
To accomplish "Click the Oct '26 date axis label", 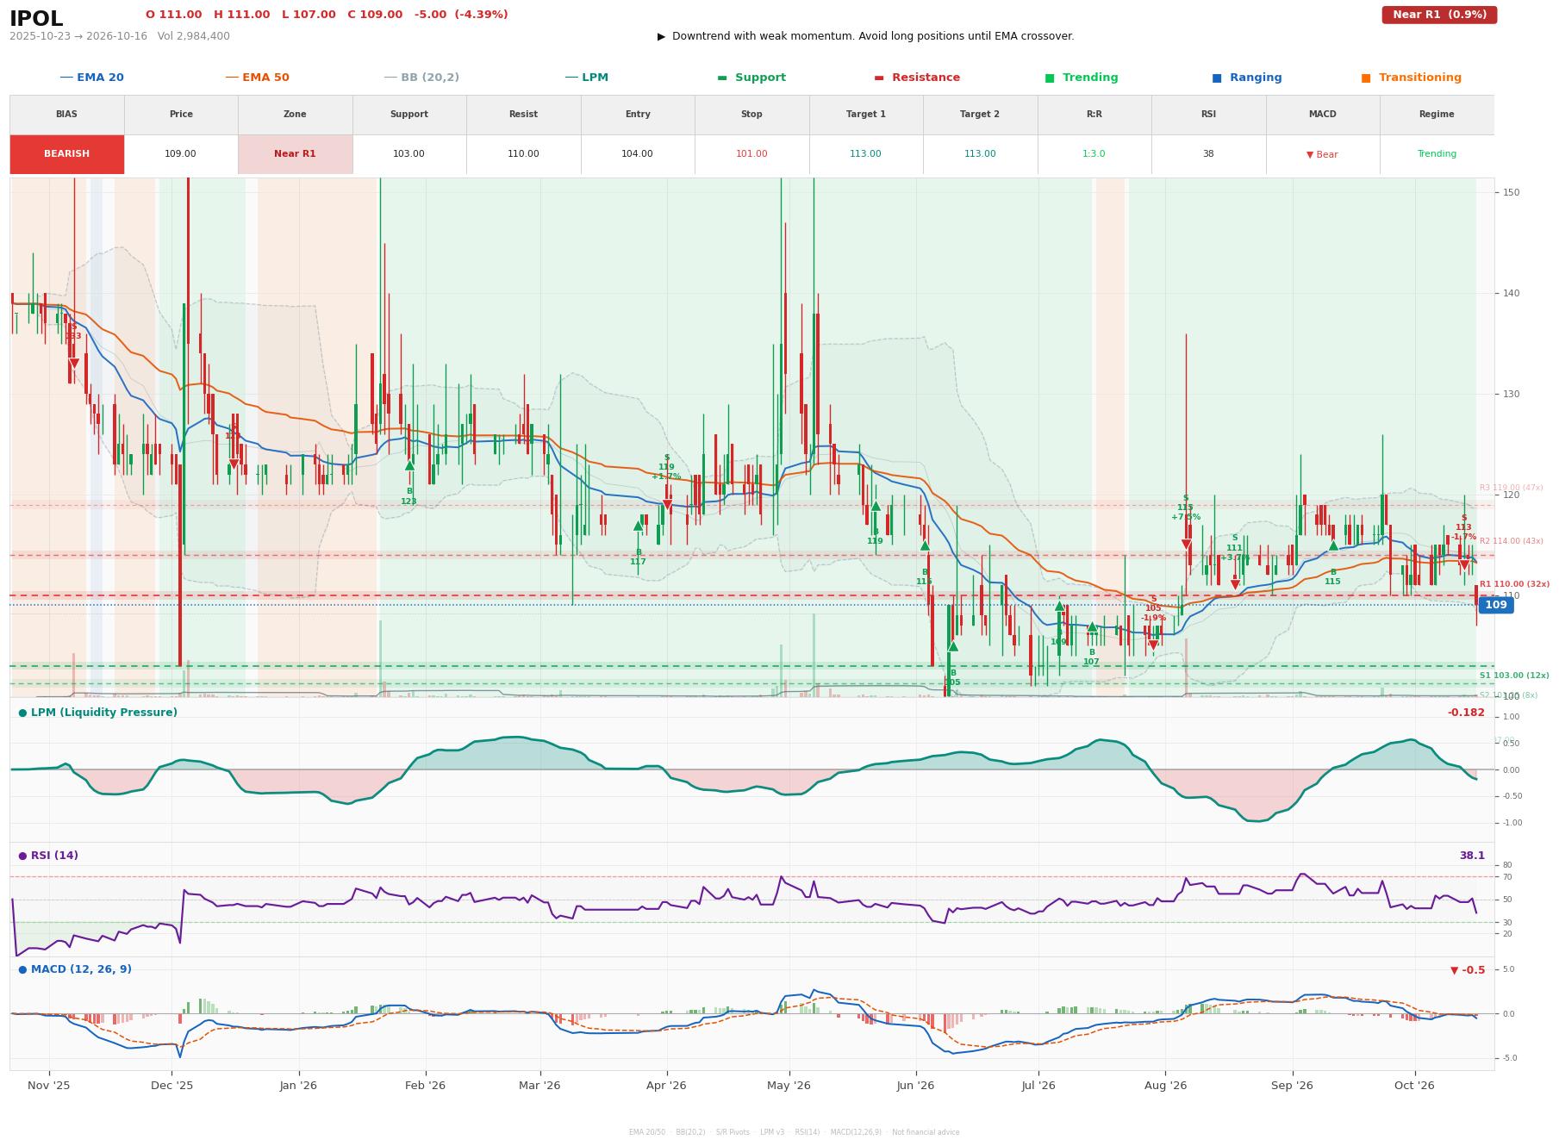I will pos(1414,1086).
